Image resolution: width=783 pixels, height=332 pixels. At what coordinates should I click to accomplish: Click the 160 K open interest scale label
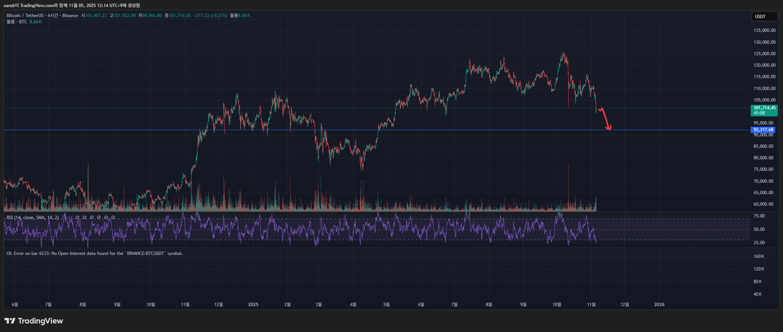click(759, 256)
